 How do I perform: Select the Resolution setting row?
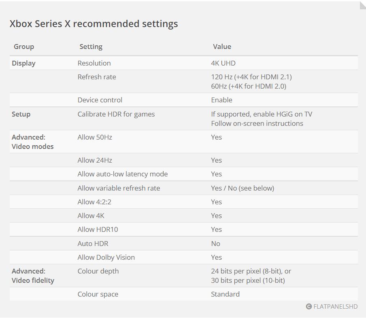pyautogui.click(x=184, y=63)
